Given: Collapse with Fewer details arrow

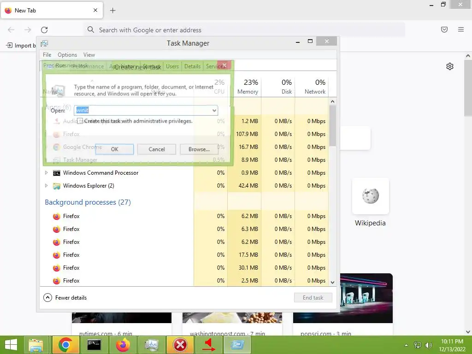Looking at the screenshot, I should (47, 298).
